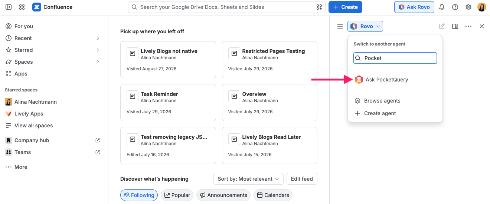Viewport: 490px width, 204px height.
Task: Select Ask PocketQuery agent
Action: (x=395, y=80)
